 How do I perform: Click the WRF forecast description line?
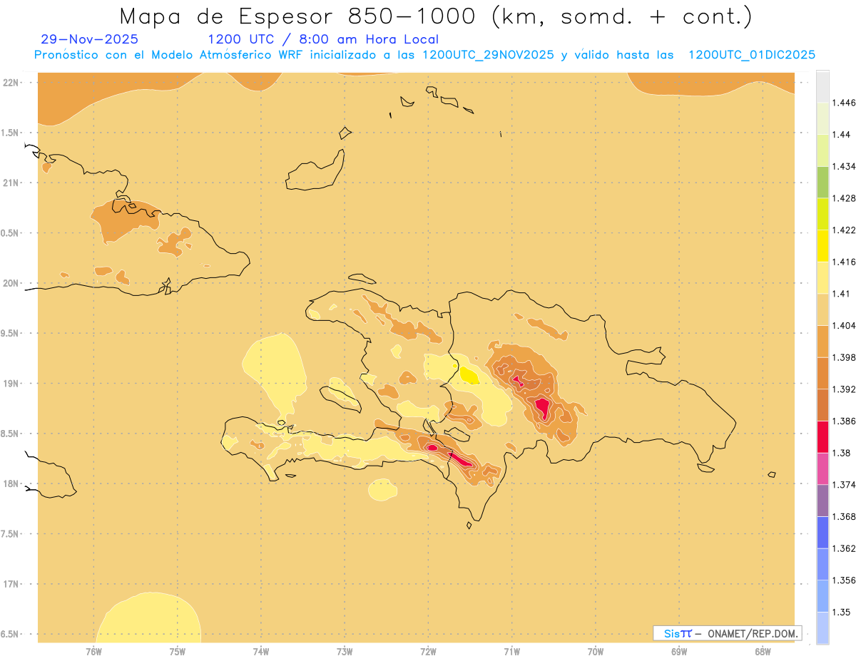[425, 55]
